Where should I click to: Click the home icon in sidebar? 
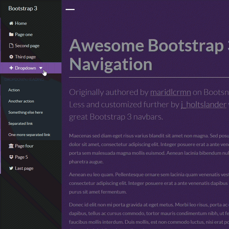(x=11, y=23)
